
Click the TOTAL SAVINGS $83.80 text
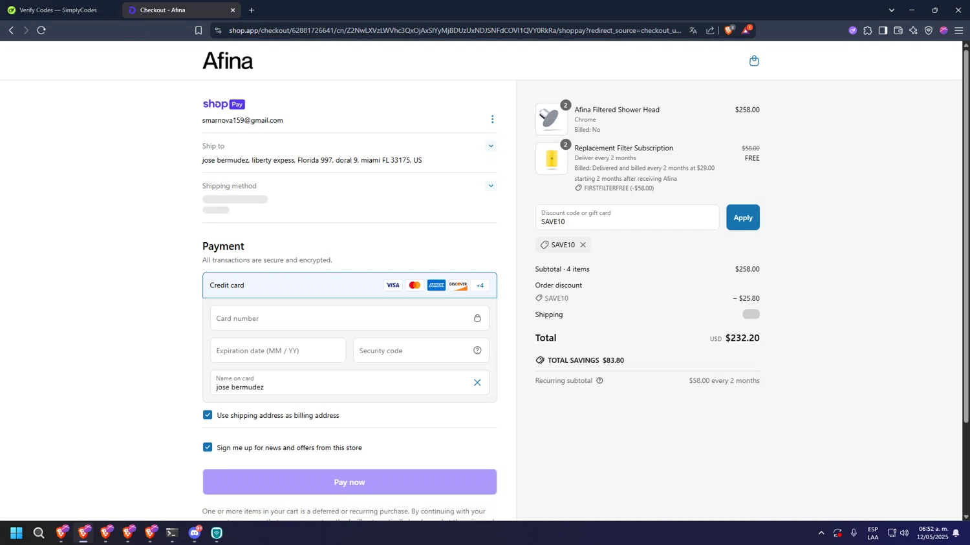[586, 360]
